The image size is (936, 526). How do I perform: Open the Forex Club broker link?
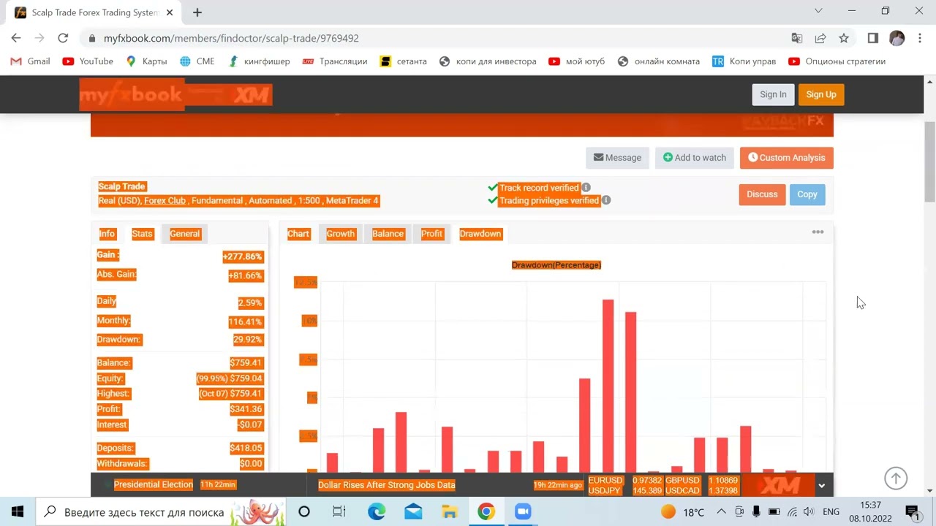(165, 200)
